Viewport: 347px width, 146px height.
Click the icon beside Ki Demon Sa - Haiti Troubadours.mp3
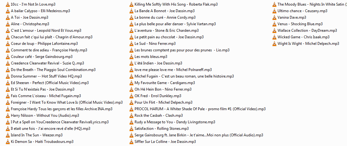click(8, 142)
